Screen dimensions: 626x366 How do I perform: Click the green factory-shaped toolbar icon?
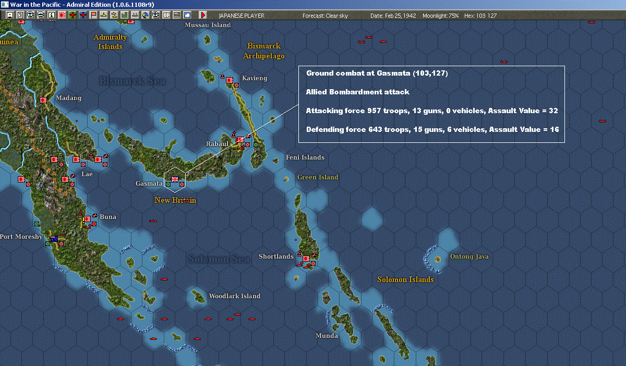[x=125, y=15]
